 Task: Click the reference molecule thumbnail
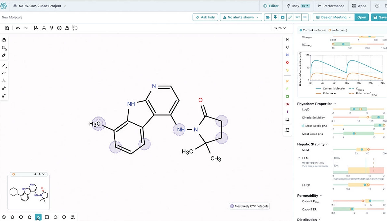(x=29, y=193)
